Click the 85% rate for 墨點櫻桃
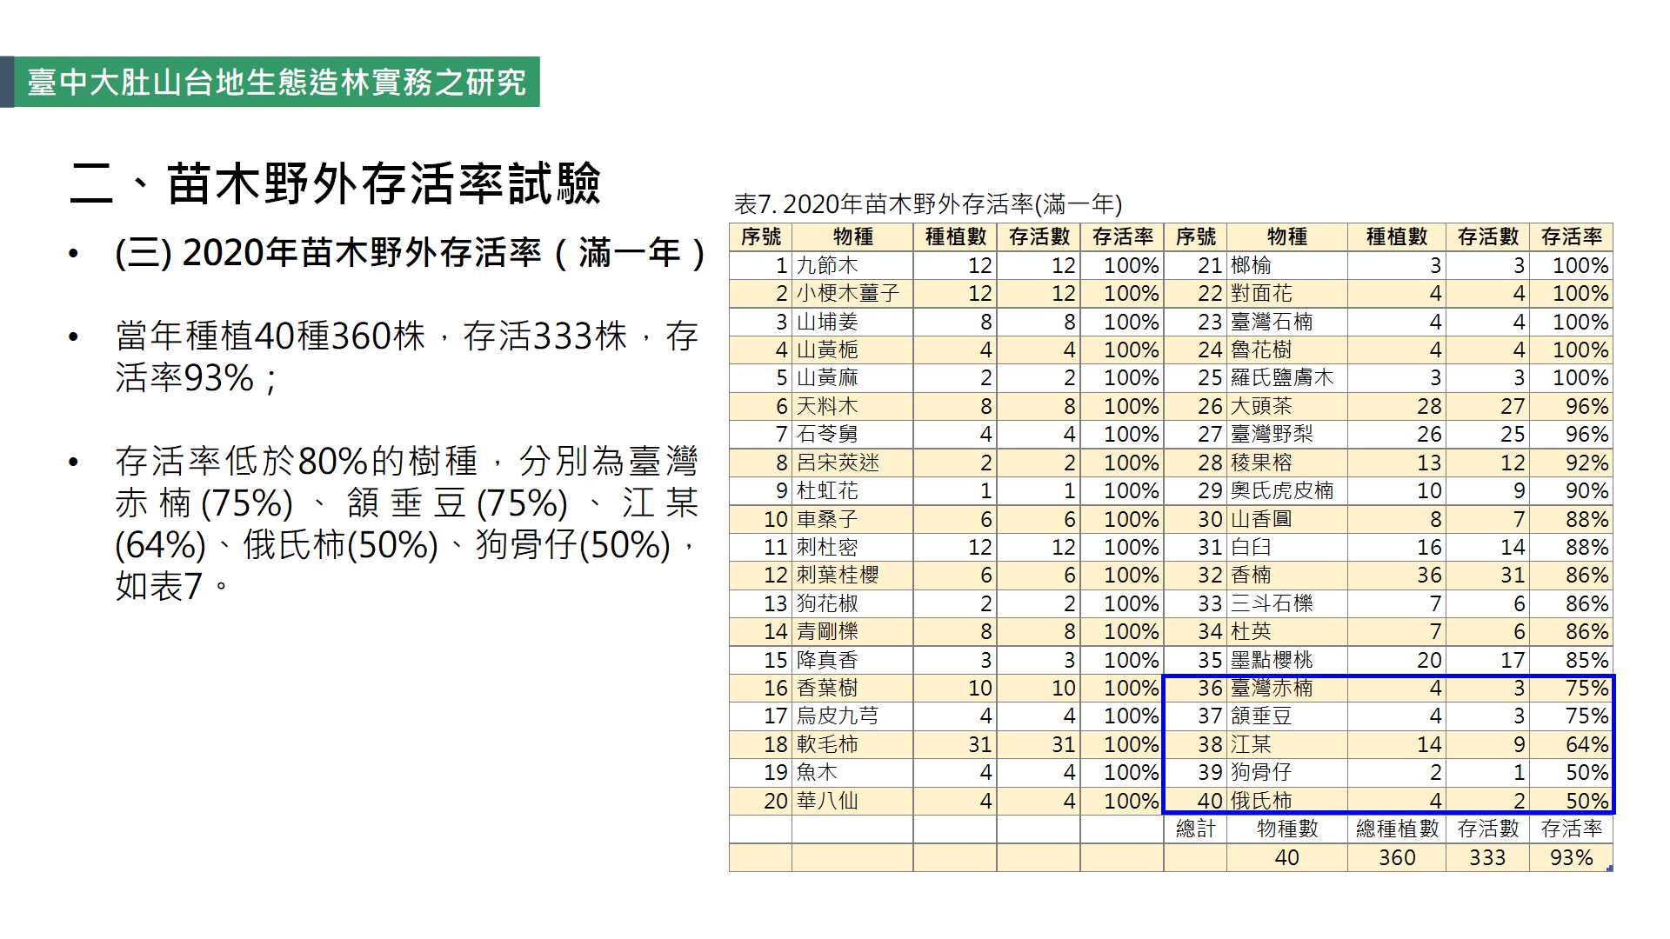 click(x=1571, y=660)
